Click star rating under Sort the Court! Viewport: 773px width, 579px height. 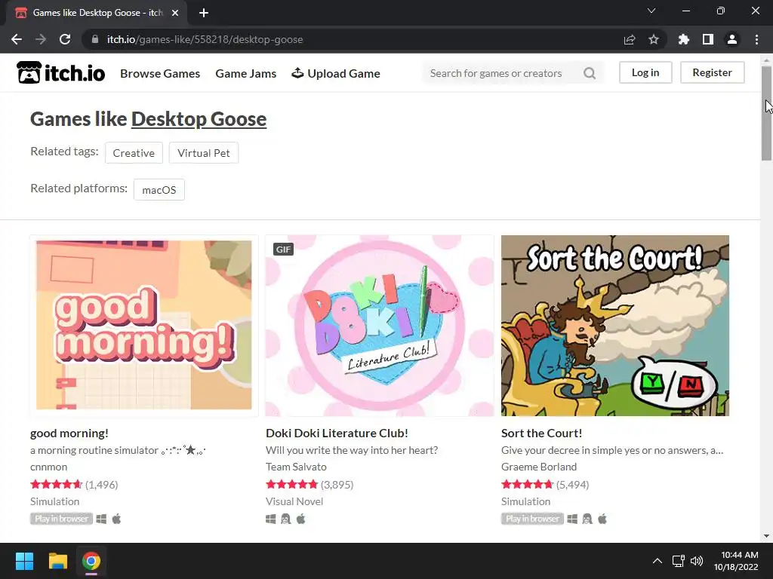coord(527,485)
